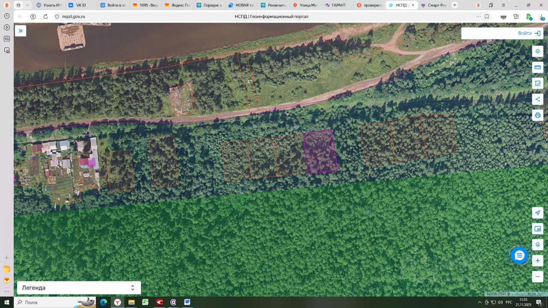Switch to the Яндекс Почта tab
This screenshot has width=548, height=308.
coord(177,5)
